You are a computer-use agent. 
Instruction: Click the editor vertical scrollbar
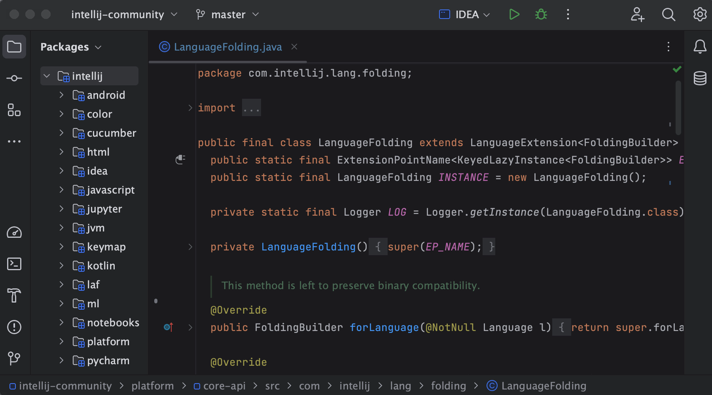pyautogui.click(x=678, y=107)
